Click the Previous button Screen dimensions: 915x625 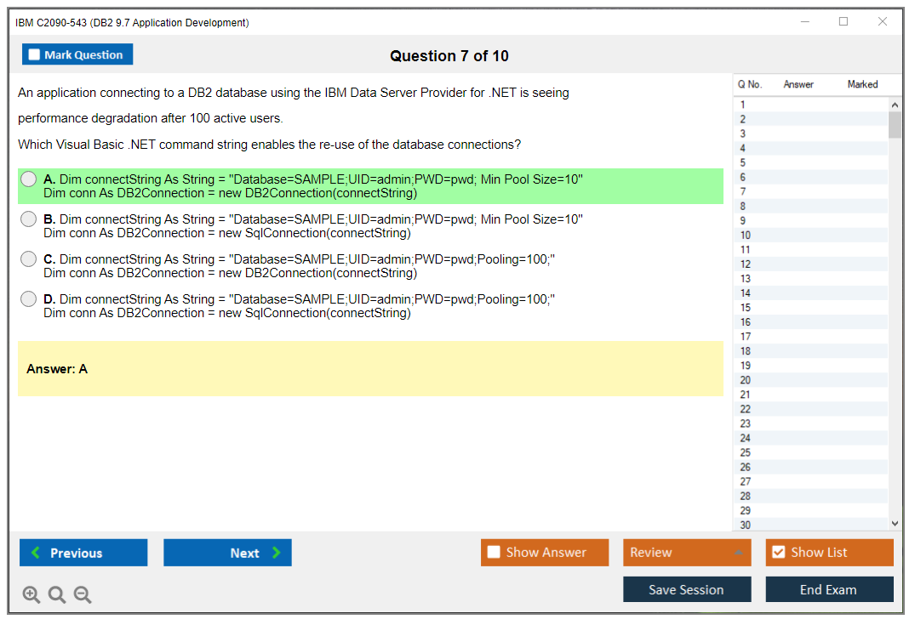[x=83, y=553]
